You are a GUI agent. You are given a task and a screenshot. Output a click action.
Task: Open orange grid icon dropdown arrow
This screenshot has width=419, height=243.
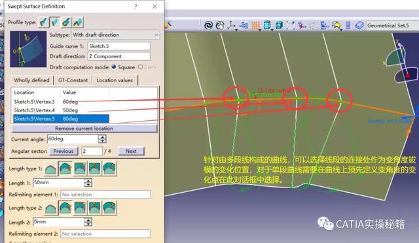[260, 29]
